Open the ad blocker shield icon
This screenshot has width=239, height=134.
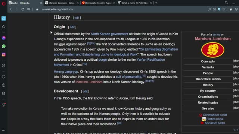point(219,9)
